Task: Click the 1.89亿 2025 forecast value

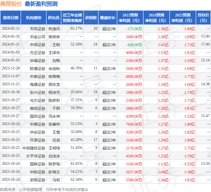Action: coord(190,29)
